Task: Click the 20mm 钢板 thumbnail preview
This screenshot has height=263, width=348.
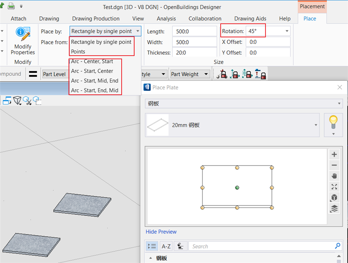Action: coord(158,125)
